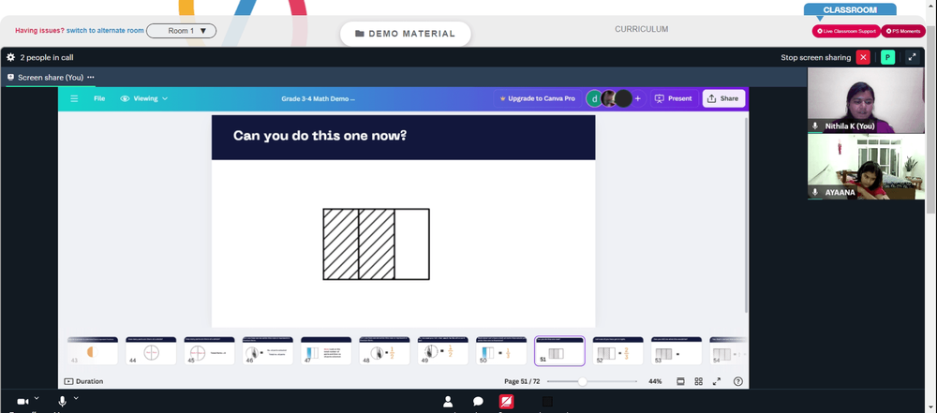Open the chat bubble icon
937x413 pixels.
[x=478, y=402]
